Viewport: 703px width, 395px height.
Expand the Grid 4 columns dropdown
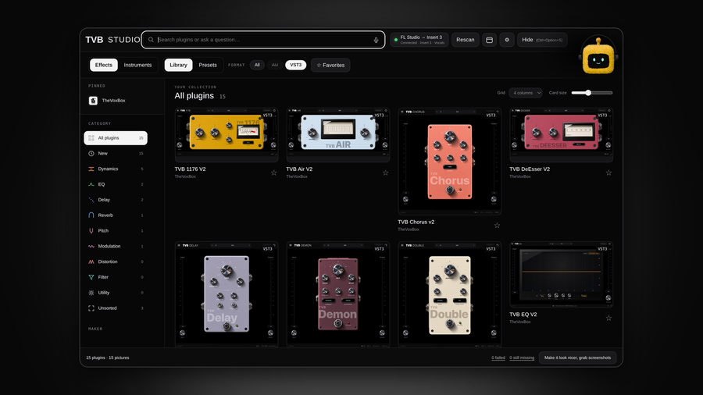pyautogui.click(x=526, y=93)
